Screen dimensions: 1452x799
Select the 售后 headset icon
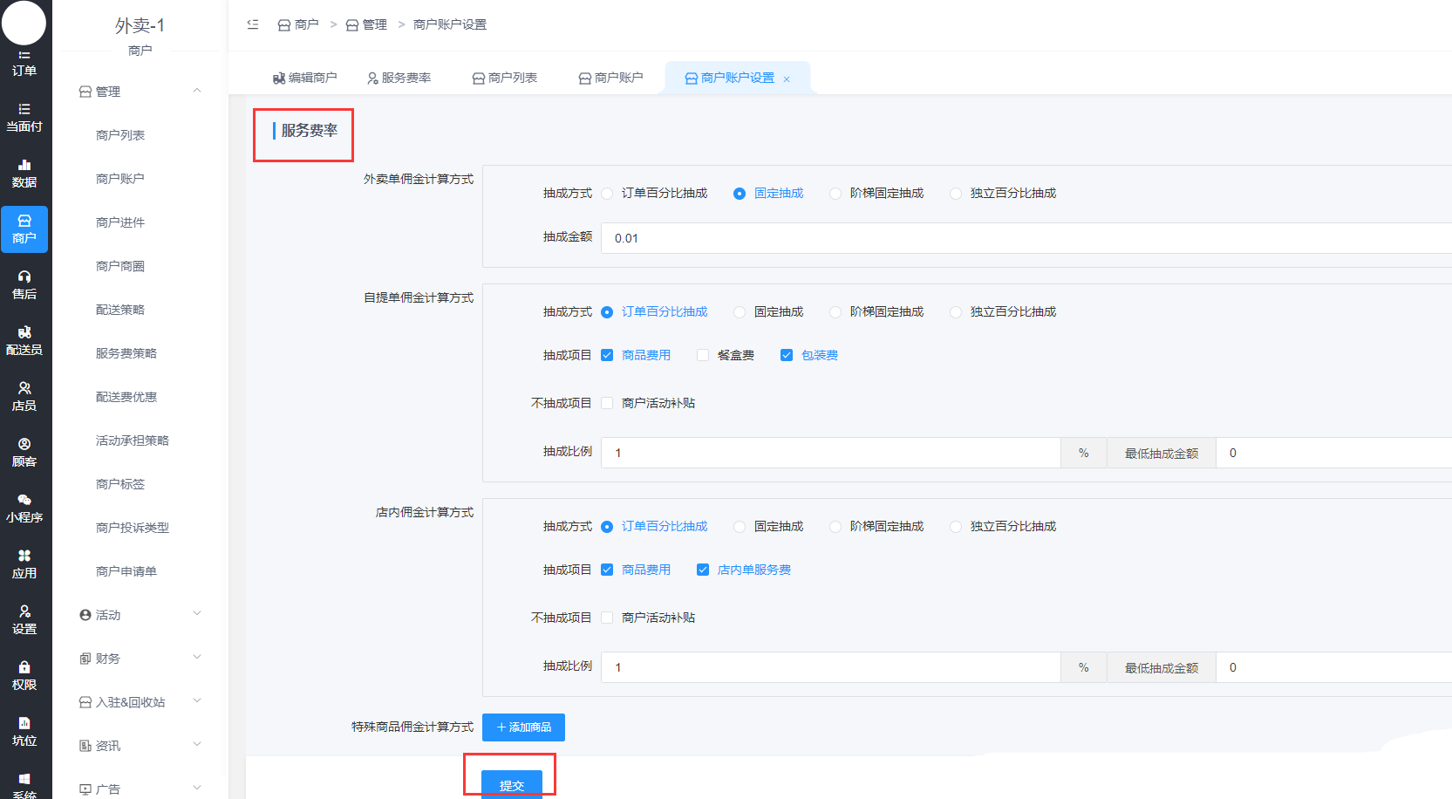click(x=24, y=285)
